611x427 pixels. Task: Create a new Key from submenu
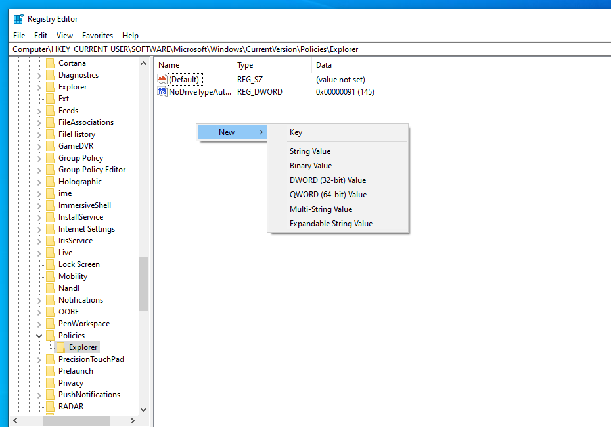296,132
